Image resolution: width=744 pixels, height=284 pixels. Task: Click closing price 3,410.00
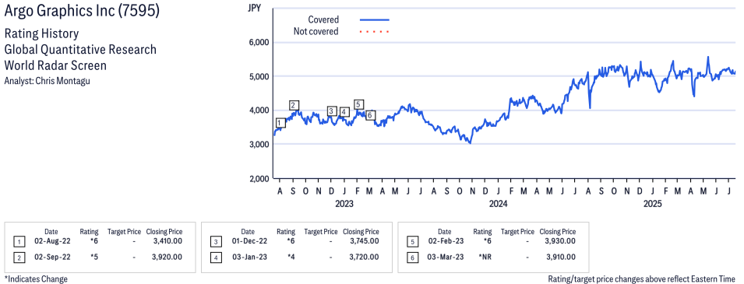point(167,241)
